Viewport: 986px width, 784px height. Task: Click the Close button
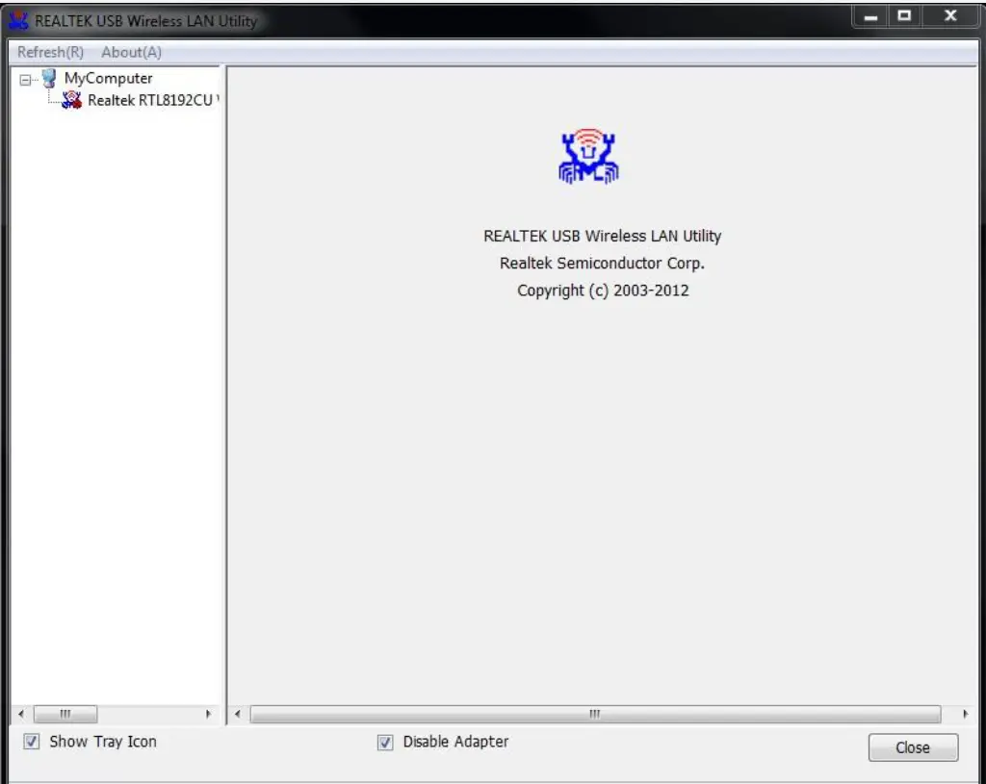913,747
